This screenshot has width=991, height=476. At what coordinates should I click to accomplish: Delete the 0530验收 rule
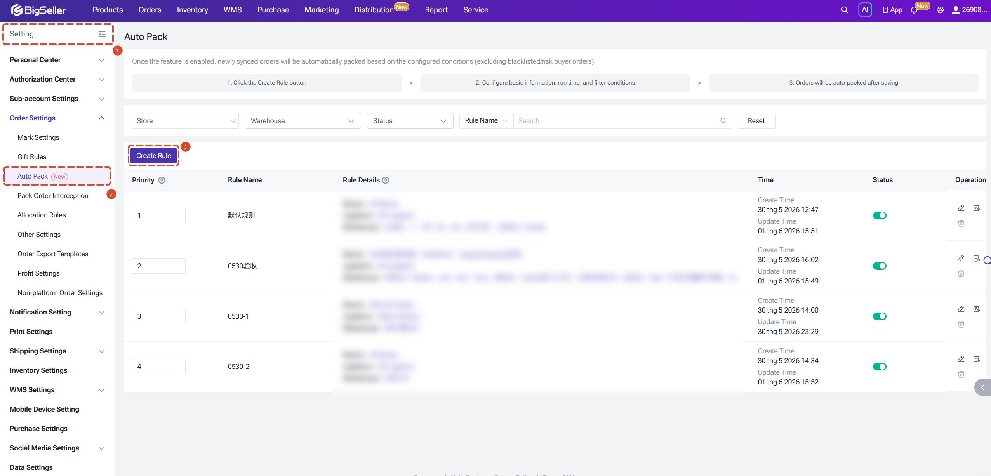pyautogui.click(x=961, y=274)
